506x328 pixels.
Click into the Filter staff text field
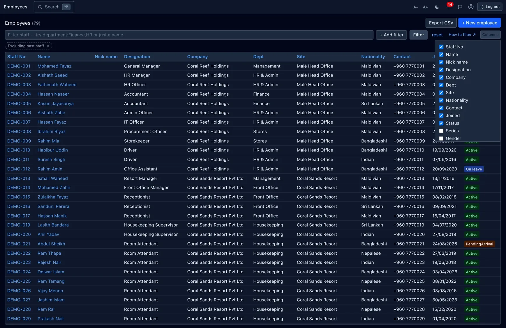click(x=189, y=35)
